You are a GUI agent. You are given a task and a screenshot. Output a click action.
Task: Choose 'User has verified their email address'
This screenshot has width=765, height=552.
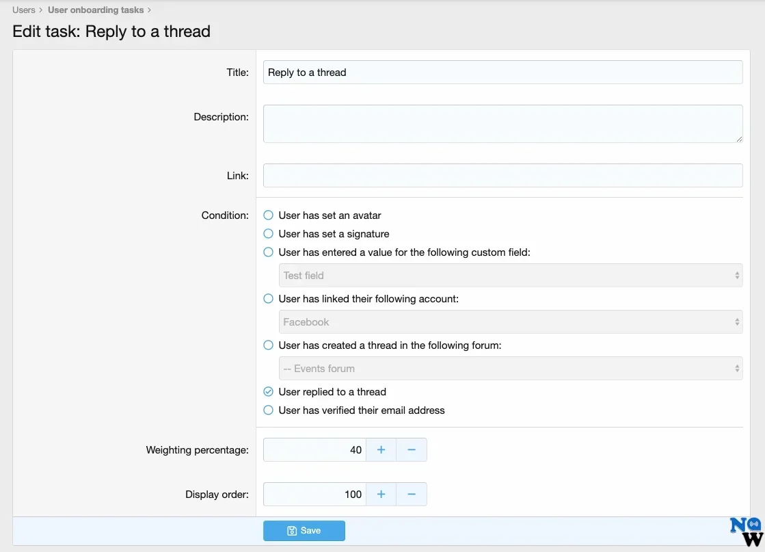coord(269,410)
